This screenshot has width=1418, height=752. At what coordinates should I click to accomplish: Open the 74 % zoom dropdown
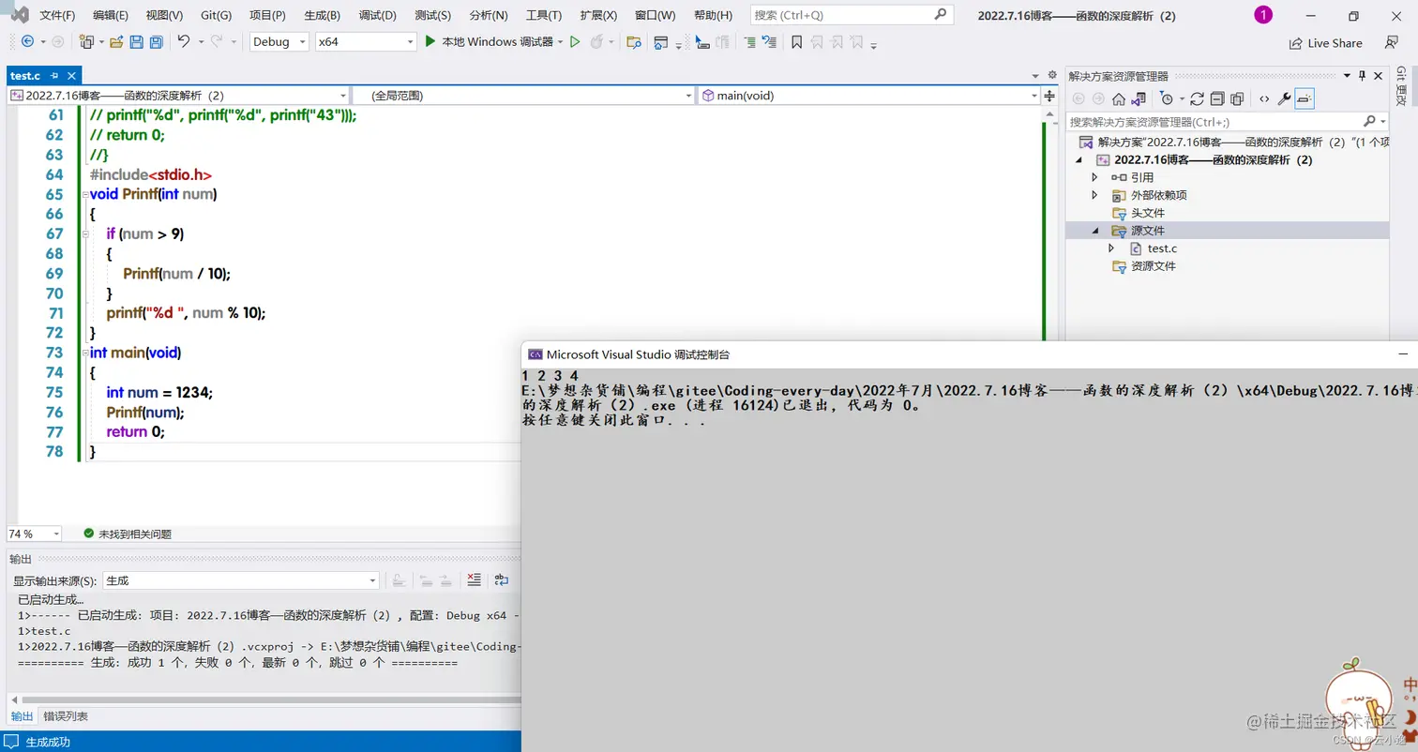coord(35,534)
